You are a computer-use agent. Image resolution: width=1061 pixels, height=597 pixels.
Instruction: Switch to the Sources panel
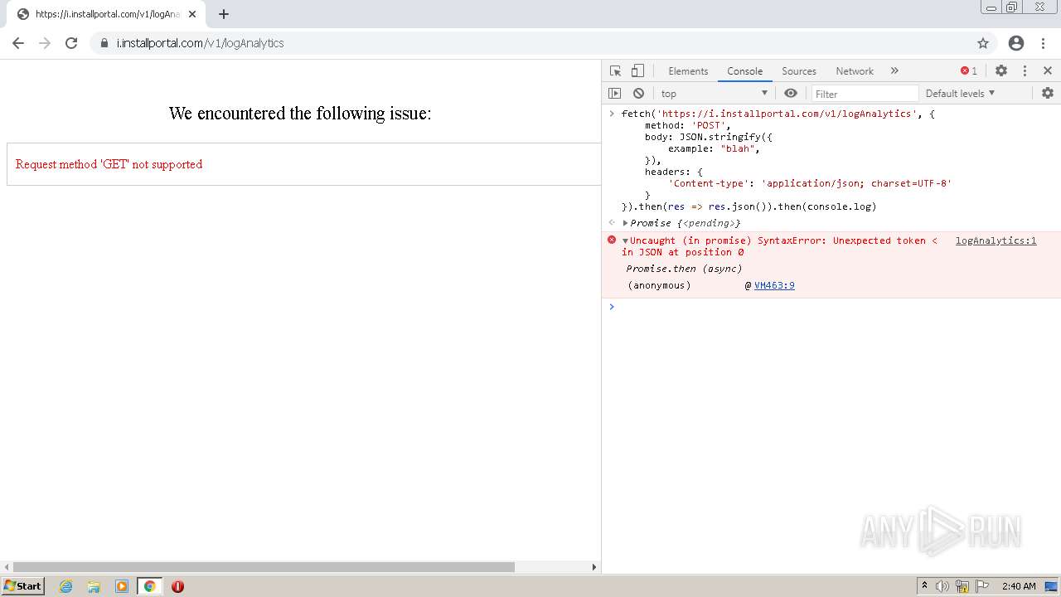coord(799,71)
